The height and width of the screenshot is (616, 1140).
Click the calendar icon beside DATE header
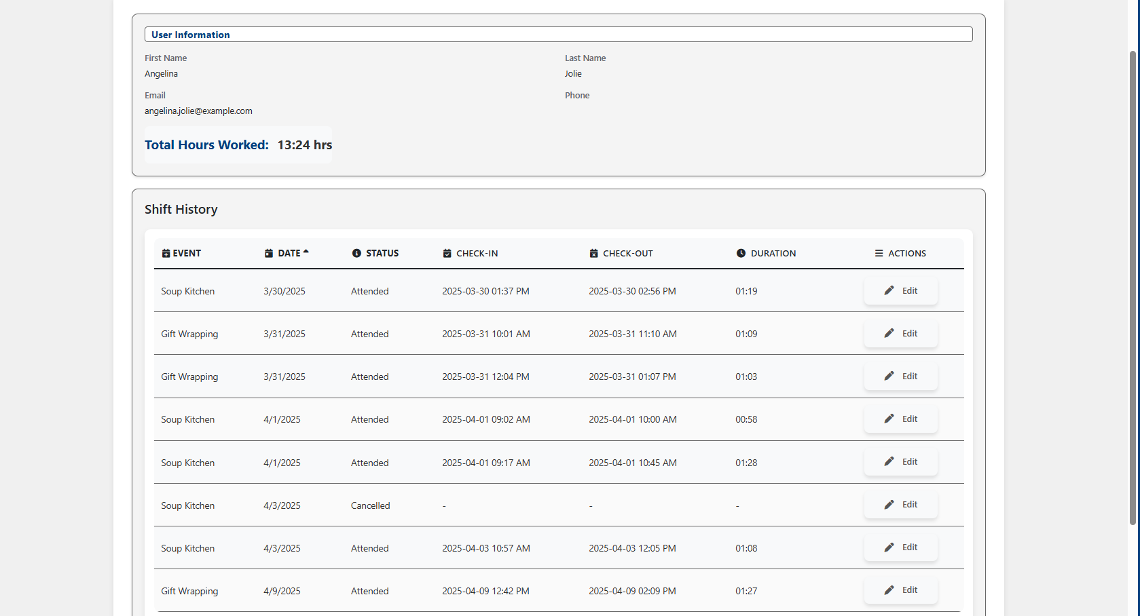coord(268,253)
